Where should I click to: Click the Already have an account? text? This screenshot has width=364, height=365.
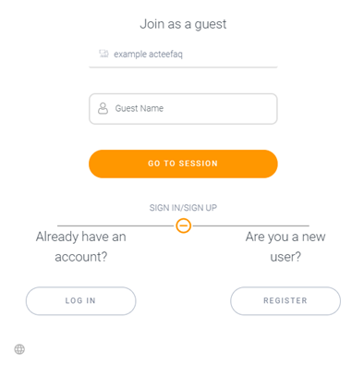81,247
